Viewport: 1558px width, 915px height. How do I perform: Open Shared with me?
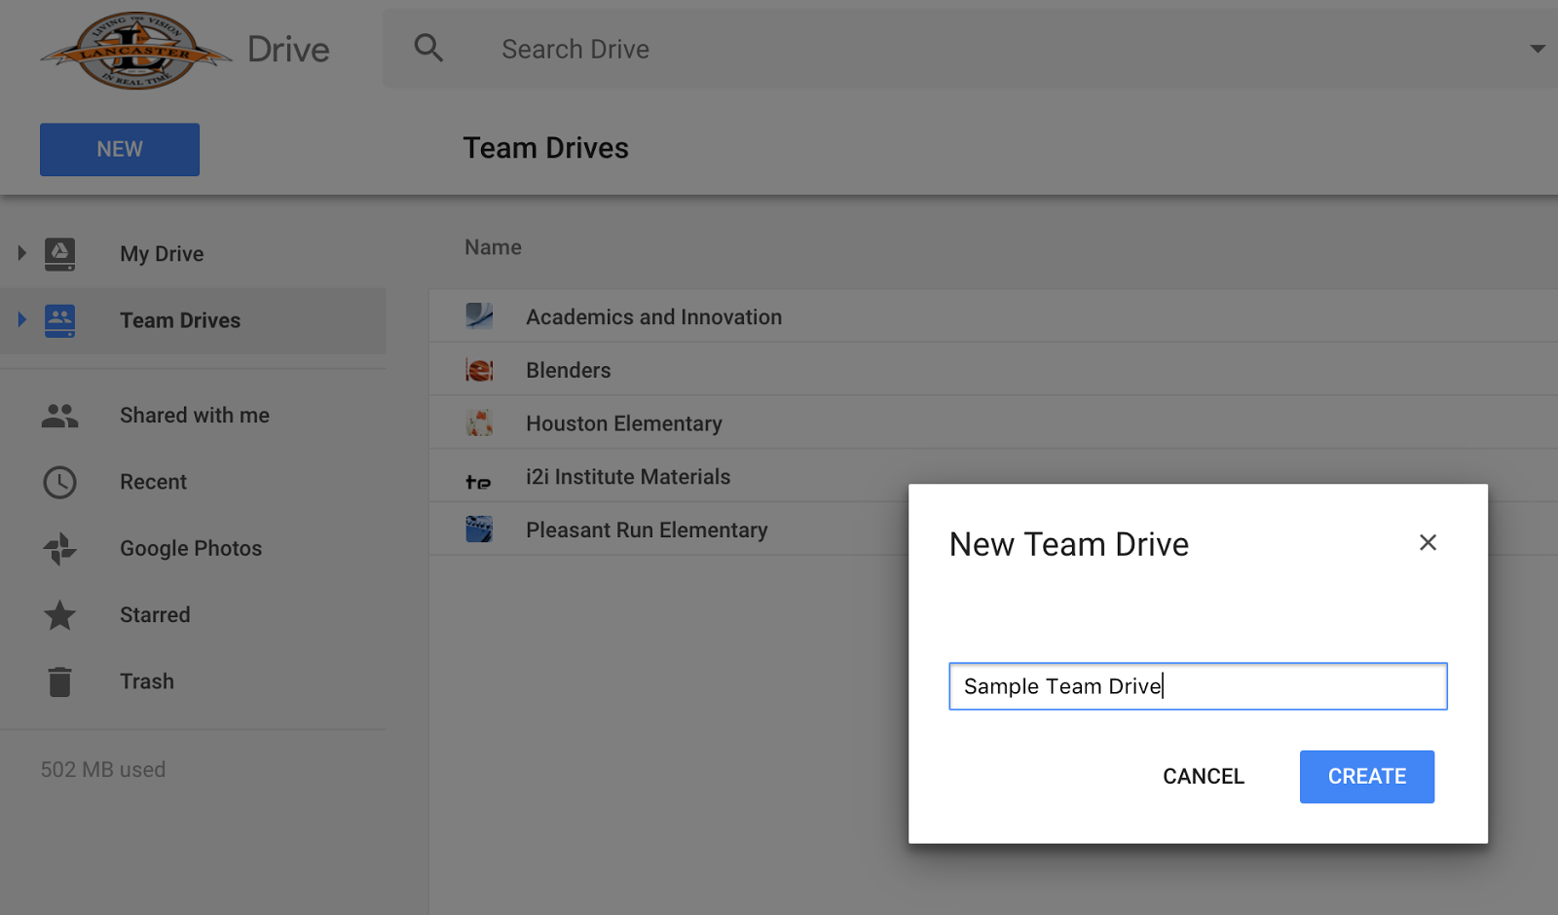[x=195, y=416]
